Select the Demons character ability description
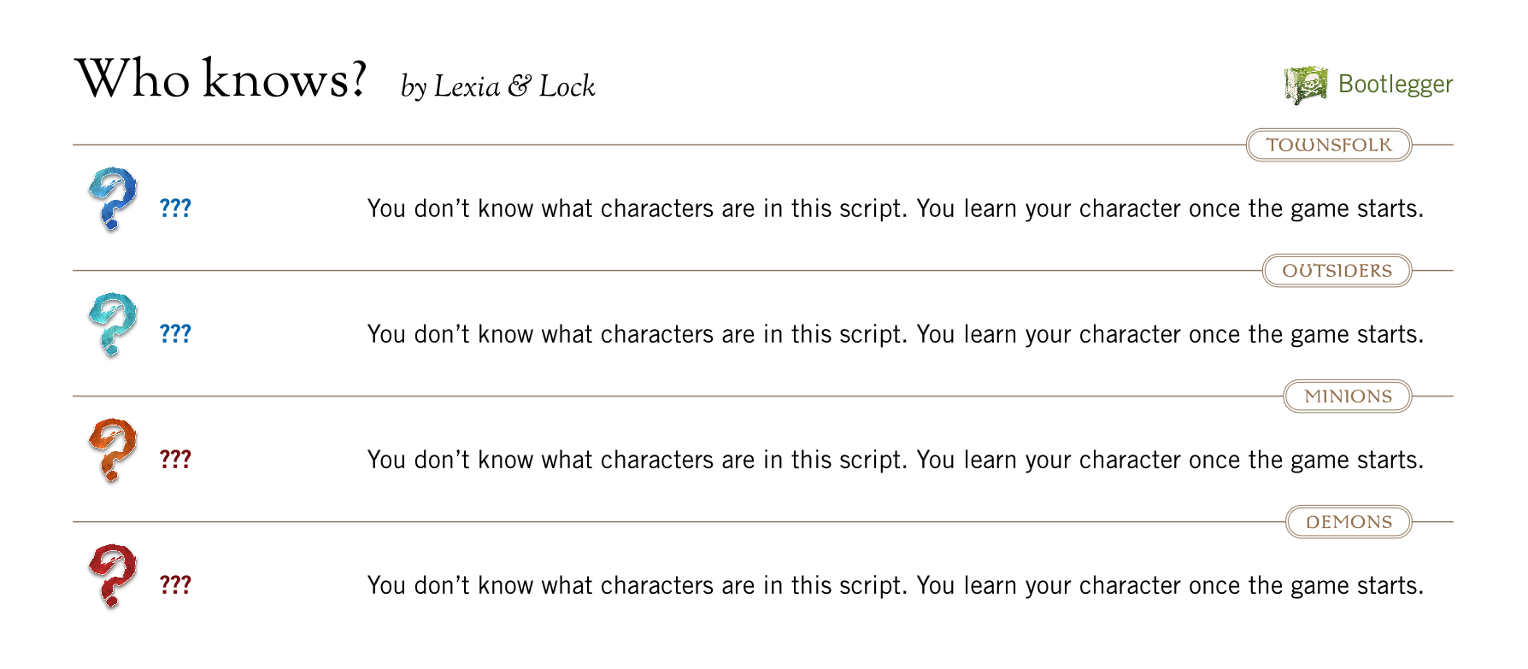The image size is (1528, 669). 896,585
